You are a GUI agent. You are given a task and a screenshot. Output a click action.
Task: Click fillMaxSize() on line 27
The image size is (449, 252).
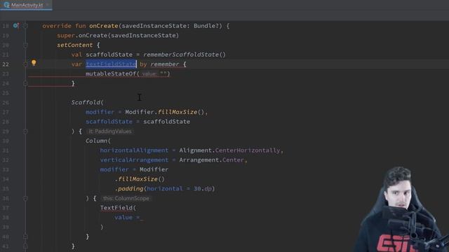tap(181, 112)
